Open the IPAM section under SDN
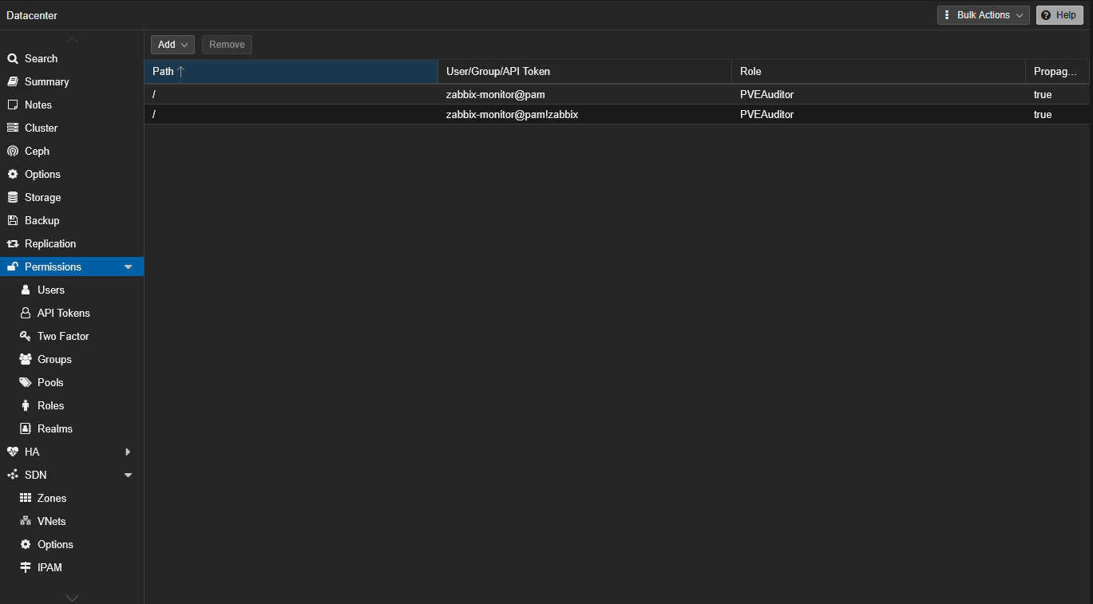This screenshot has width=1093, height=604. pos(50,567)
